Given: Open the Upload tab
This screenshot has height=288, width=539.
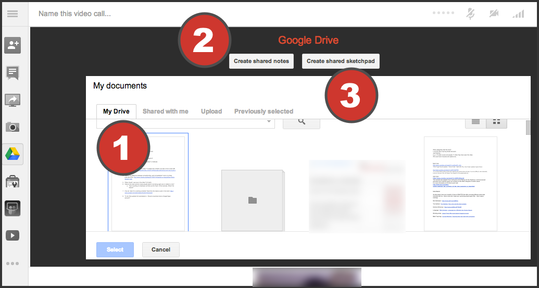Looking at the screenshot, I should coord(211,111).
